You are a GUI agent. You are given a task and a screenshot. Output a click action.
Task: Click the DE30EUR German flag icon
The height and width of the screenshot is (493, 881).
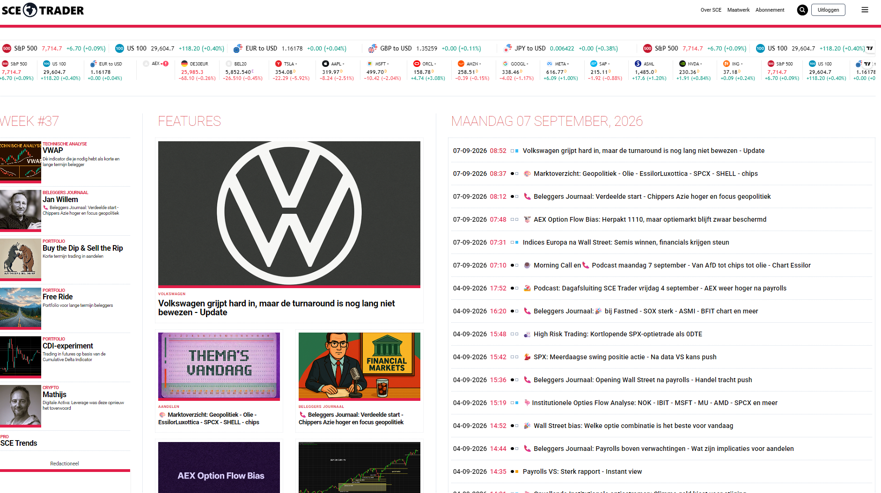184,64
